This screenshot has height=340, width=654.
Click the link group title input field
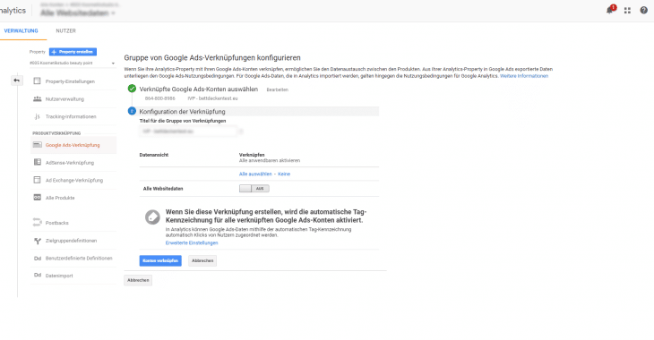point(188,132)
